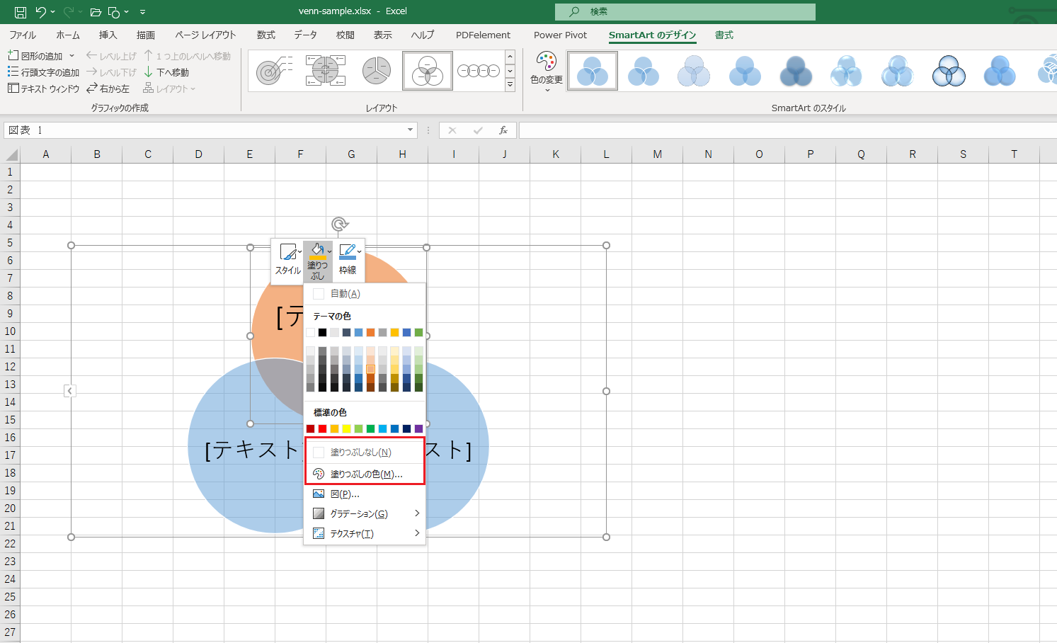Click the 塗りつぶし fill bucket icon
The image size is (1057, 643).
pos(318,249)
